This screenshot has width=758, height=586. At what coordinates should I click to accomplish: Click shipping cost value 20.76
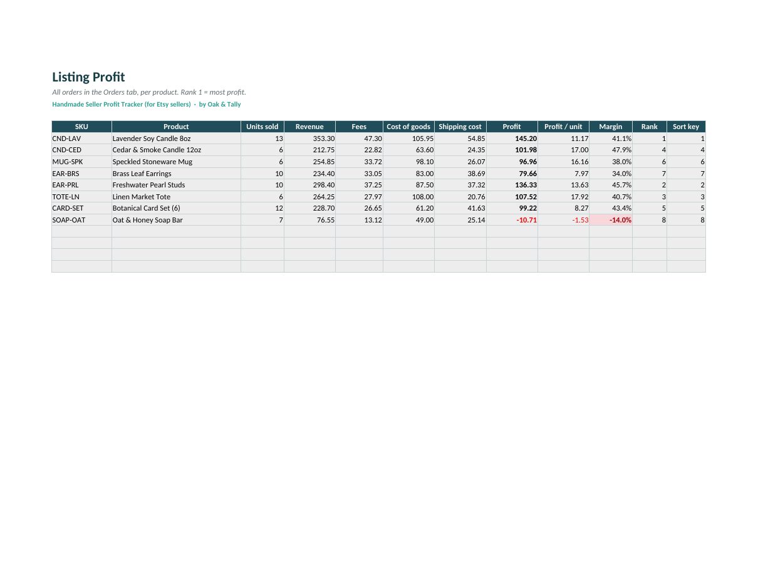click(460, 197)
